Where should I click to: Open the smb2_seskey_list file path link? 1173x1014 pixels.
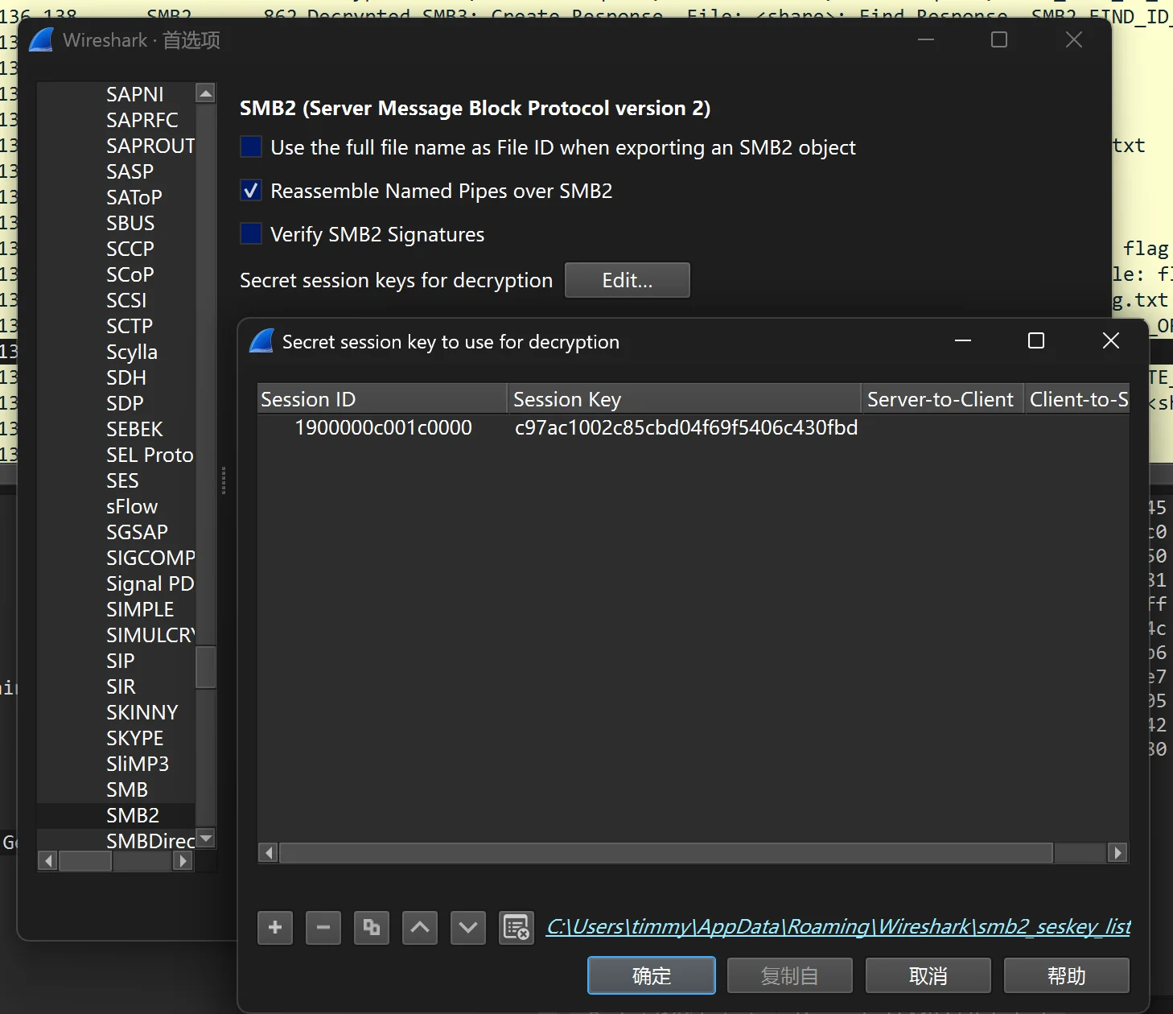[838, 927]
